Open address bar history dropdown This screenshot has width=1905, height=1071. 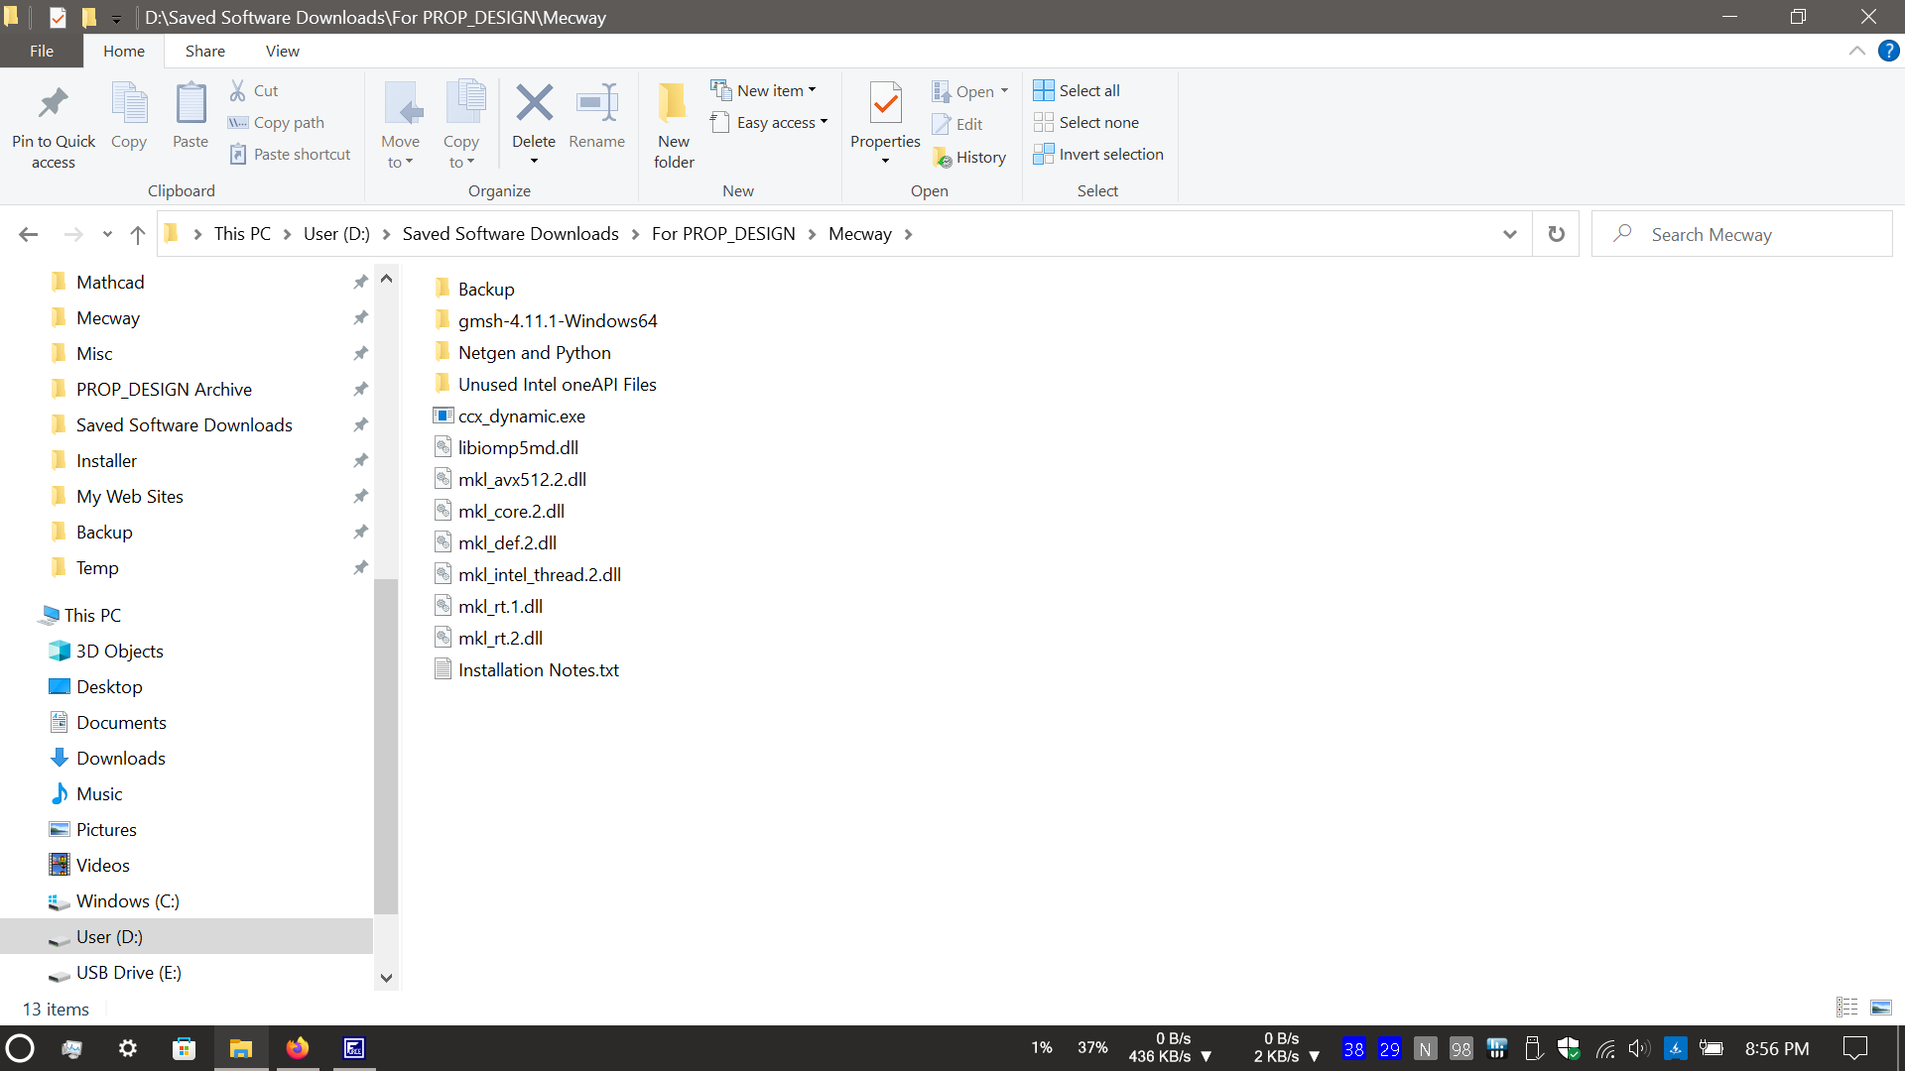1510,234
